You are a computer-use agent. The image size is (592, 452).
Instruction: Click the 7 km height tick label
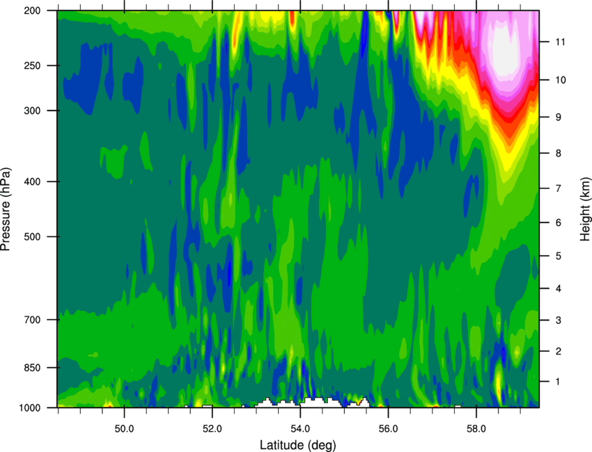pos(559,188)
